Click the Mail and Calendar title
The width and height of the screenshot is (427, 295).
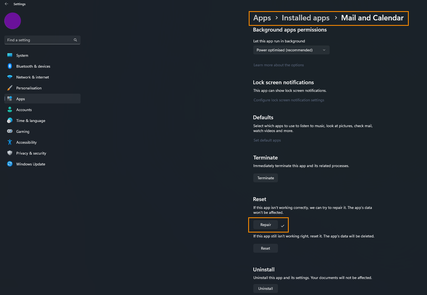point(372,18)
